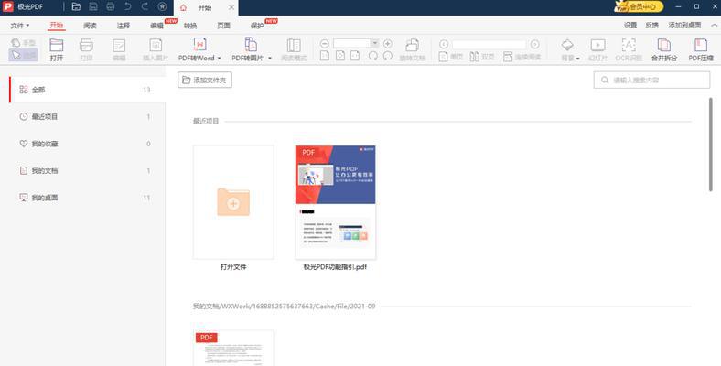Screen dimensions: 721x366
Task: Click the open-folder icon in title bar
Action: click(76, 7)
